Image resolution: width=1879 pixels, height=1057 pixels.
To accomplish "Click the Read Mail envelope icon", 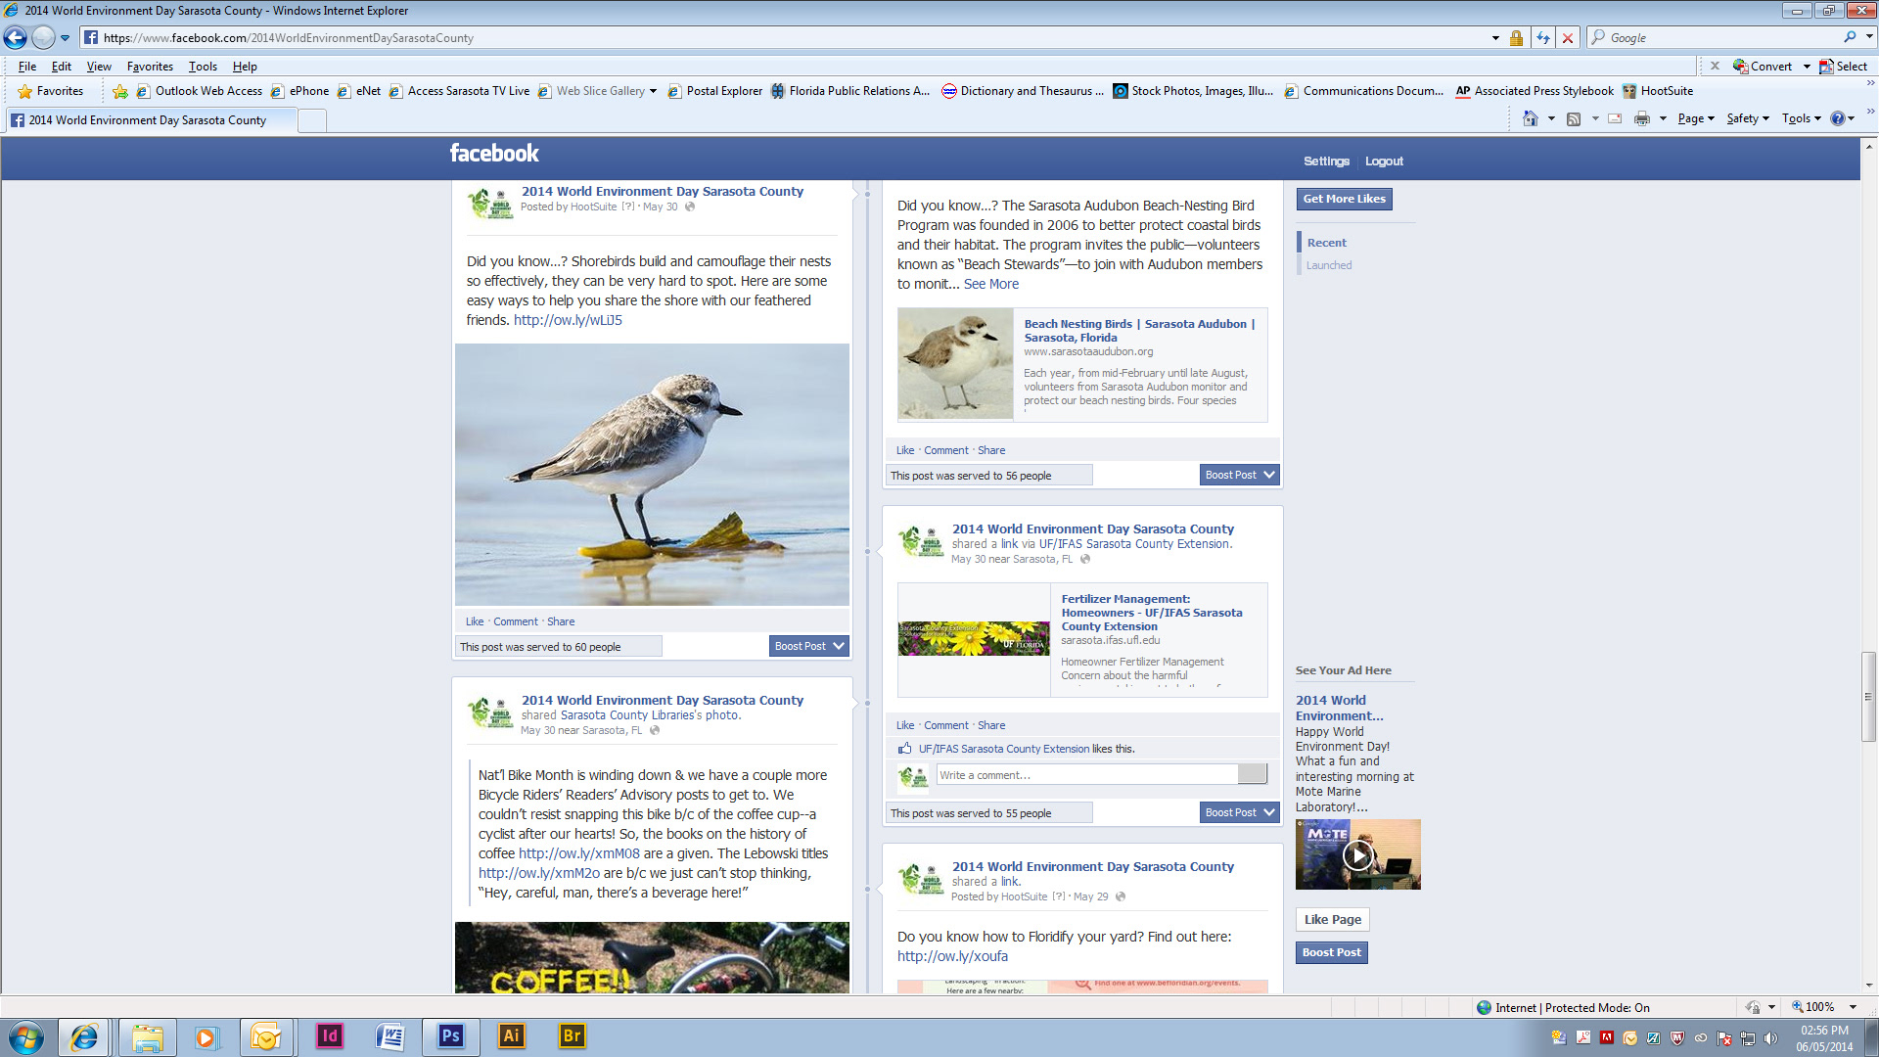I will pyautogui.click(x=1615, y=118).
